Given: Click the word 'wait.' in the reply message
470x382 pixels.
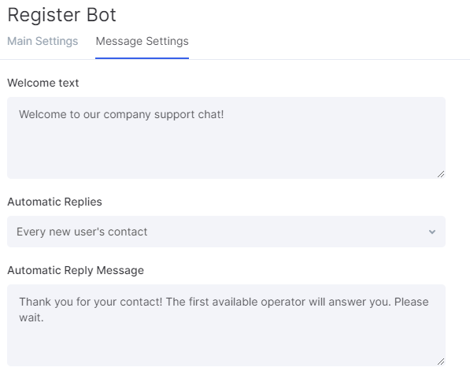Looking at the screenshot, I should (x=31, y=317).
